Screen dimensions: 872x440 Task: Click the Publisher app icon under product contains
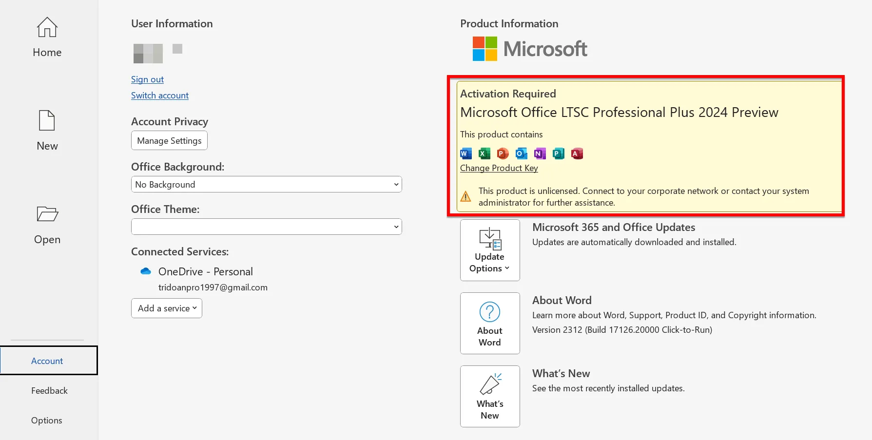click(x=558, y=153)
